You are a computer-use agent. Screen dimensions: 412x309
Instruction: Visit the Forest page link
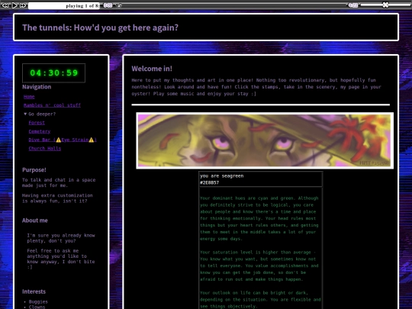click(x=37, y=123)
